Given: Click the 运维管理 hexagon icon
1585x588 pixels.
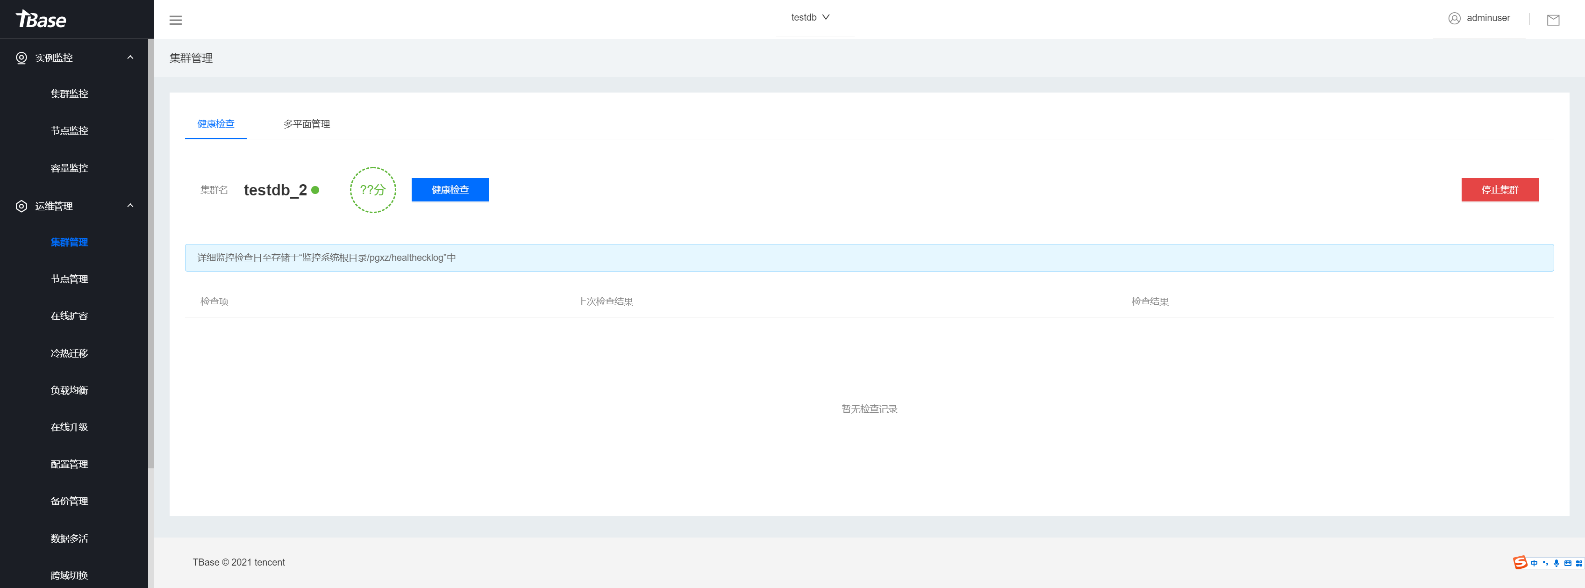Looking at the screenshot, I should [x=21, y=206].
